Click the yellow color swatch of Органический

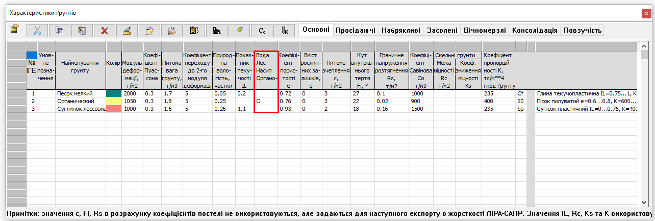click(113, 102)
